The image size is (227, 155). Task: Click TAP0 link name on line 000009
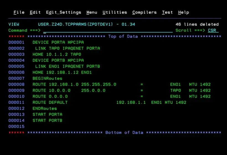click(x=176, y=91)
